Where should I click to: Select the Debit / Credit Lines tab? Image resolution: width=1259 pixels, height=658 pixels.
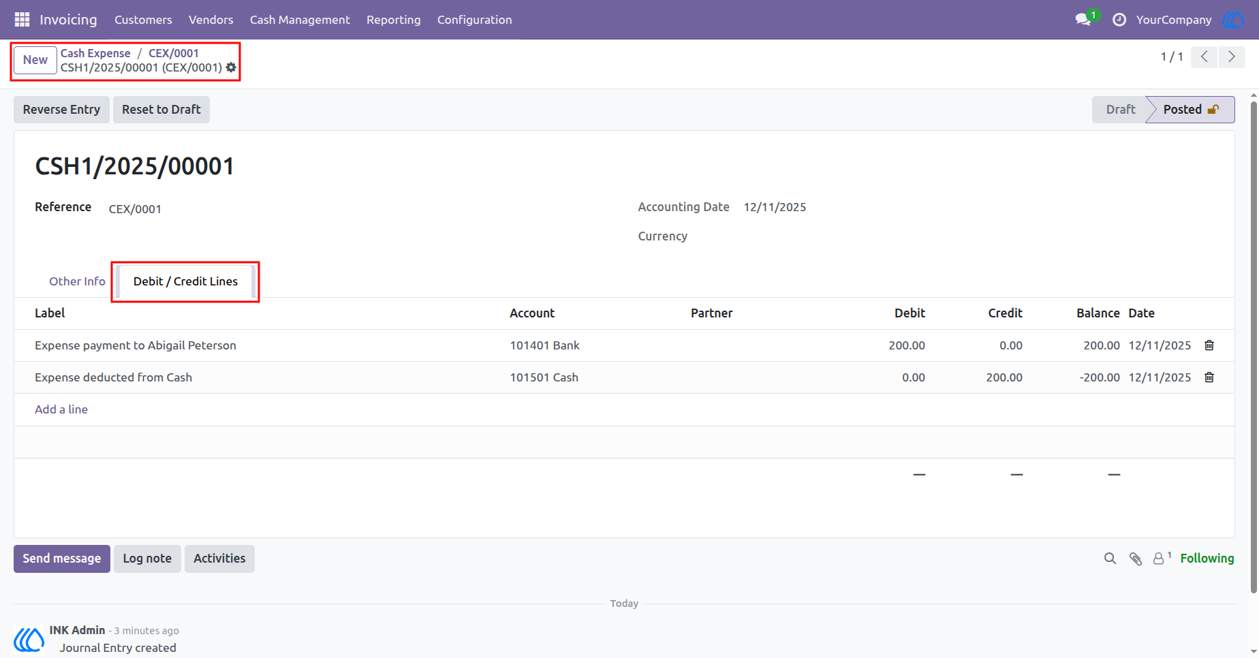pyautogui.click(x=185, y=281)
